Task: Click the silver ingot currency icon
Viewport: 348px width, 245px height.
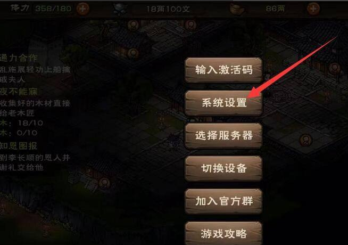Action: click(x=237, y=9)
